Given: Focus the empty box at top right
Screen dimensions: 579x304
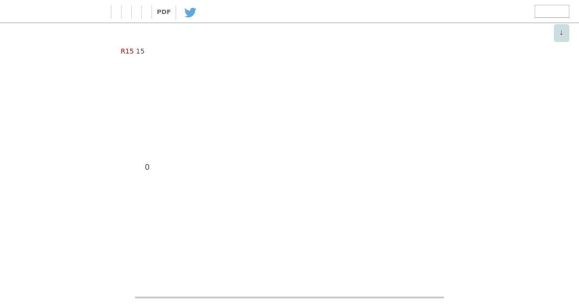Looking at the screenshot, I should click(552, 11).
